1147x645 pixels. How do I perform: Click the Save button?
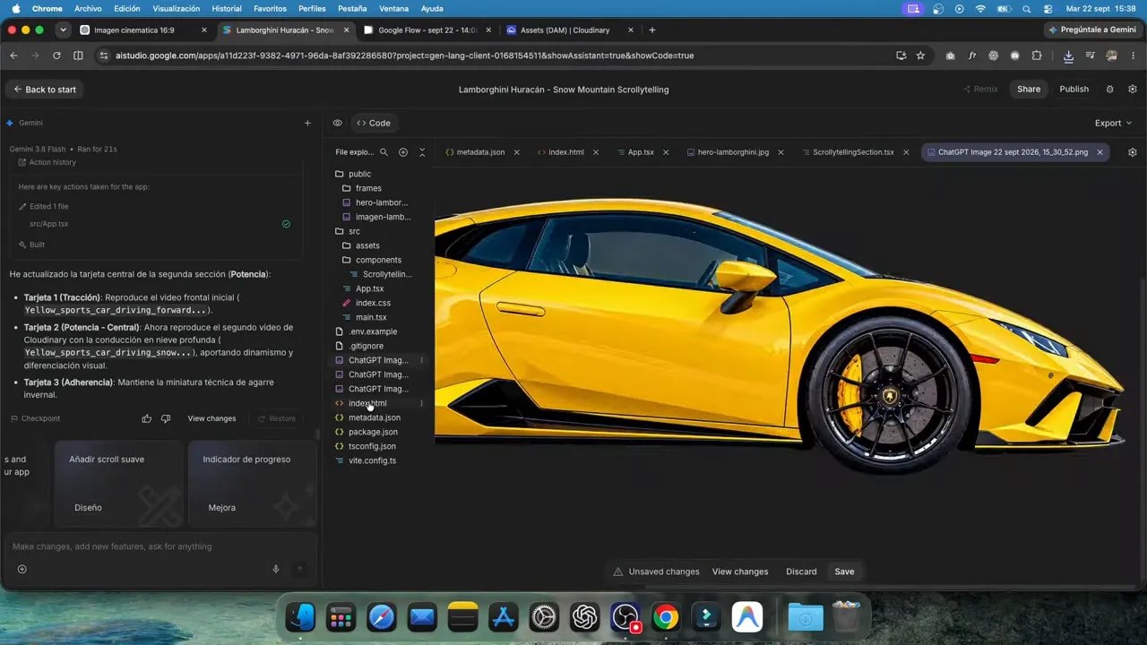[844, 572]
